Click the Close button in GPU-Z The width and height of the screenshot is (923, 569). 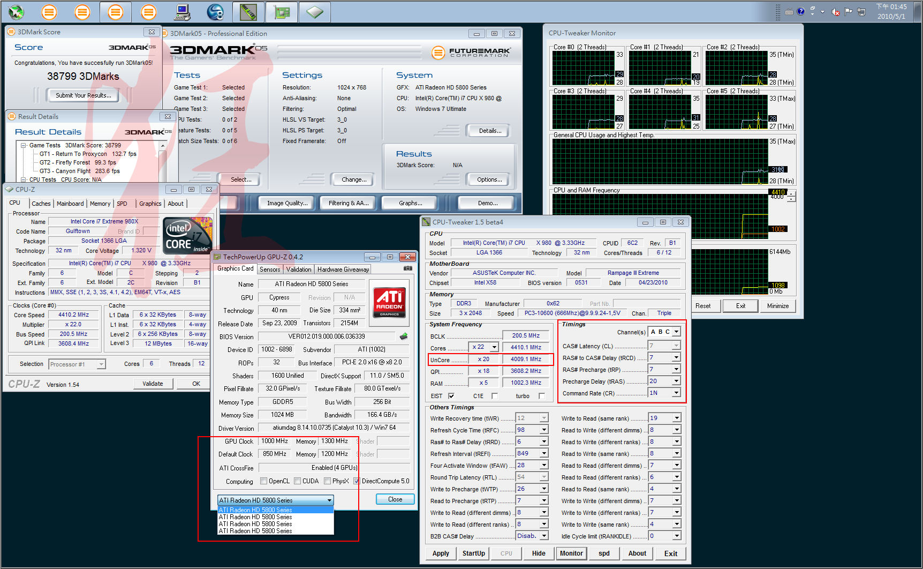pos(395,499)
